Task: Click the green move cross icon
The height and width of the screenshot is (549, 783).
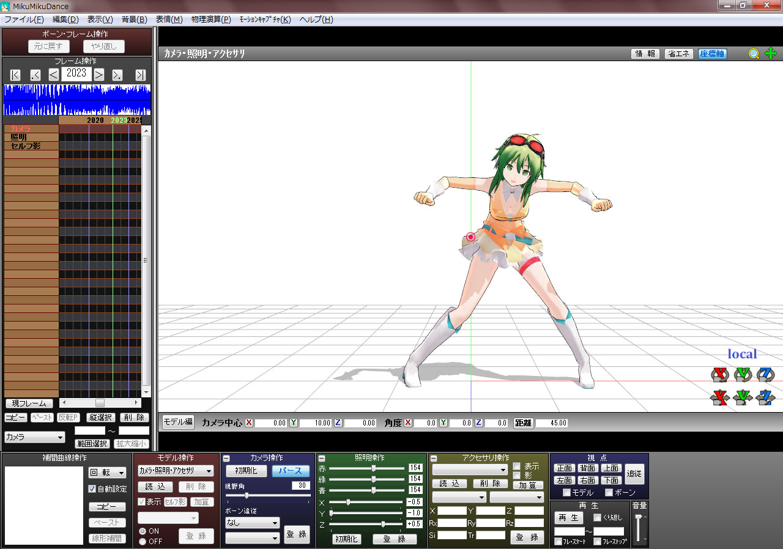Action: 771,54
